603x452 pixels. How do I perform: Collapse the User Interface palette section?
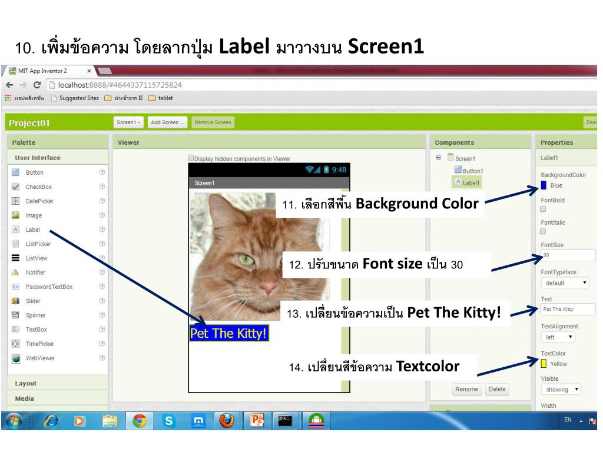[x=58, y=158]
